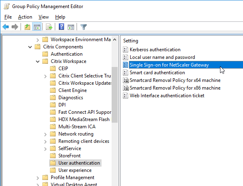
Task: Collapse the Citrix Components tree node
Action: tap(30, 47)
